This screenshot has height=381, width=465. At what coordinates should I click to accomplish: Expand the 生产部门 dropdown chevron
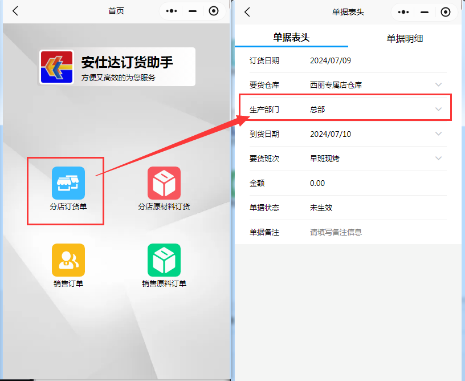438,109
